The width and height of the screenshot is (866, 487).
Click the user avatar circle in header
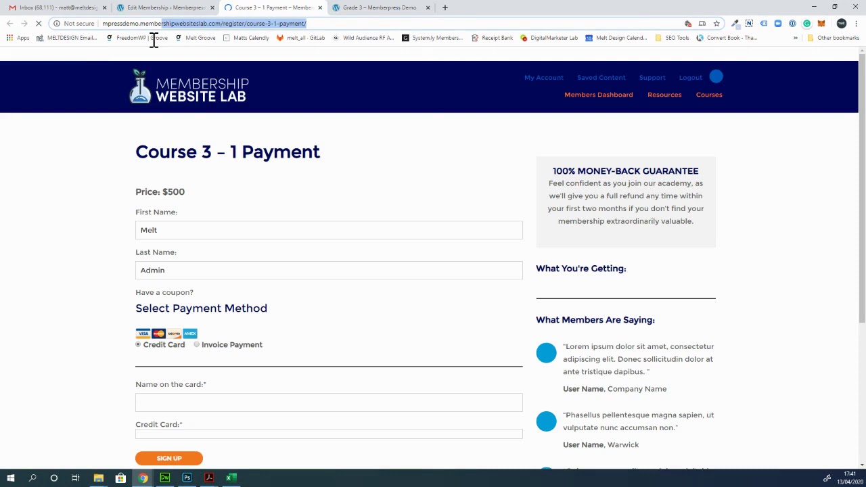point(716,77)
